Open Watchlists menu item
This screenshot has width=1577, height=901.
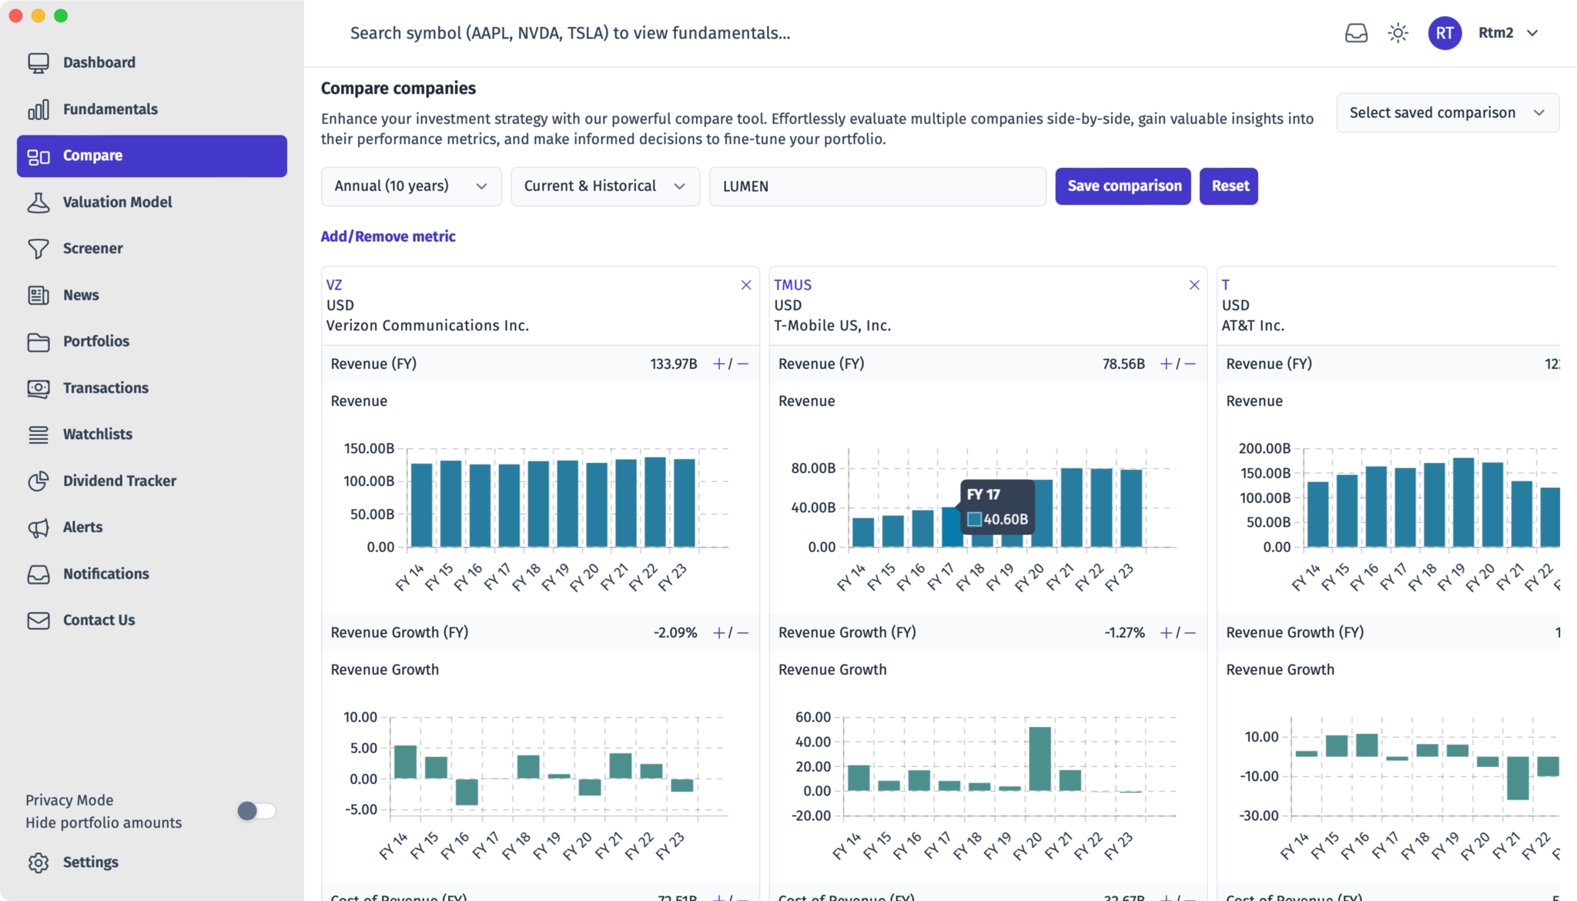pyautogui.click(x=152, y=434)
